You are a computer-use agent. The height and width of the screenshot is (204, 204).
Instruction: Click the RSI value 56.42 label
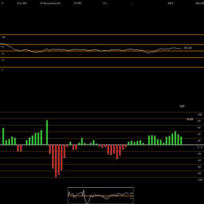click(x=188, y=48)
